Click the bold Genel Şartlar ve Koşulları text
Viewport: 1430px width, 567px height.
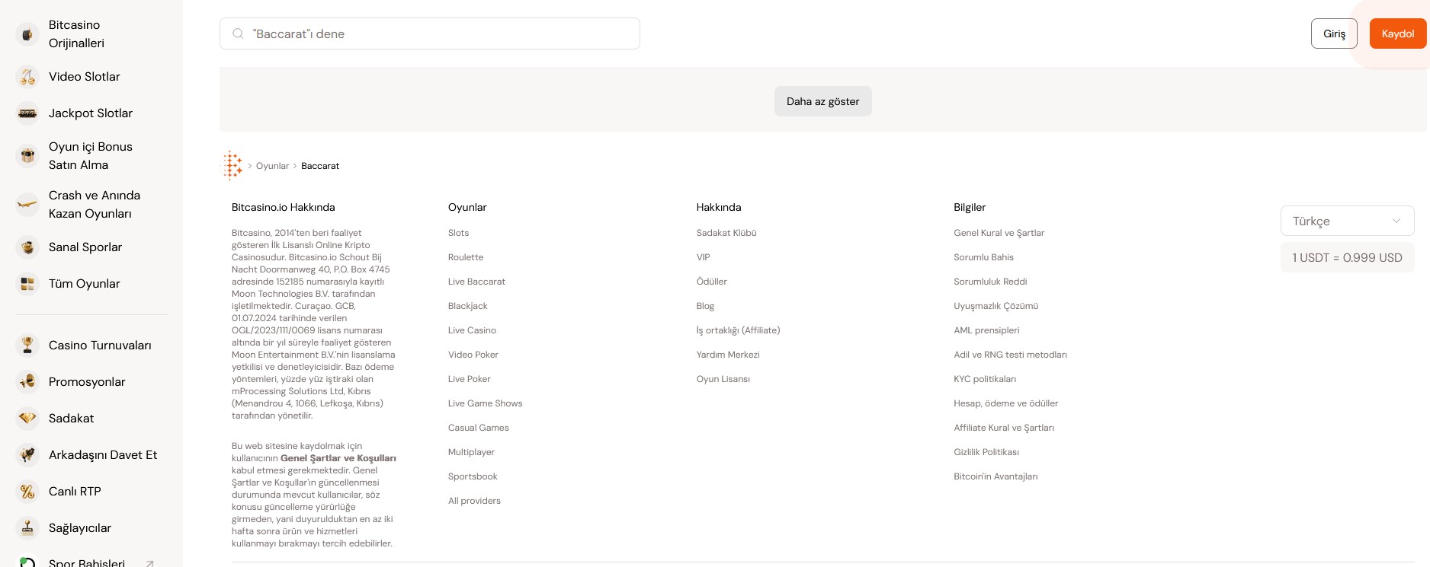(338, 458)
